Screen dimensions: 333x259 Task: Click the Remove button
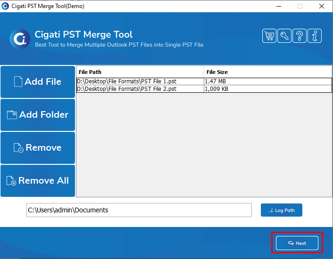[x=38, y=148]
